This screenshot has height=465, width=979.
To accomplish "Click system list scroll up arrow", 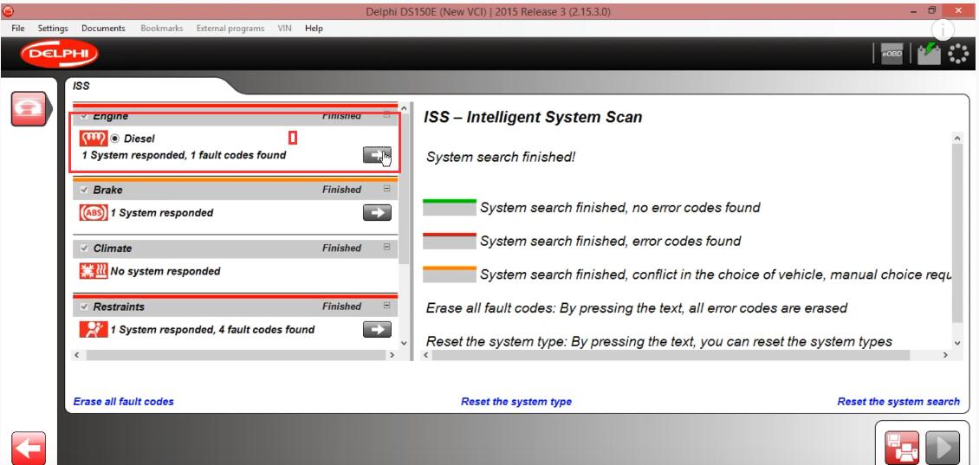I will click(404, 109).
